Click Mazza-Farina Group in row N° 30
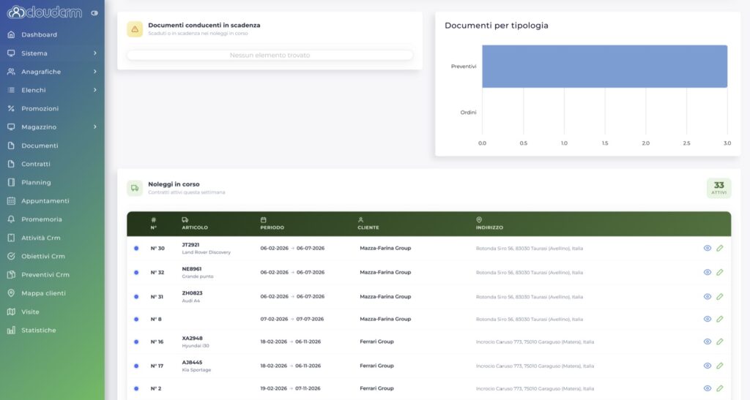The width and height of the screenshot is (750, 400). click(385, 248)
